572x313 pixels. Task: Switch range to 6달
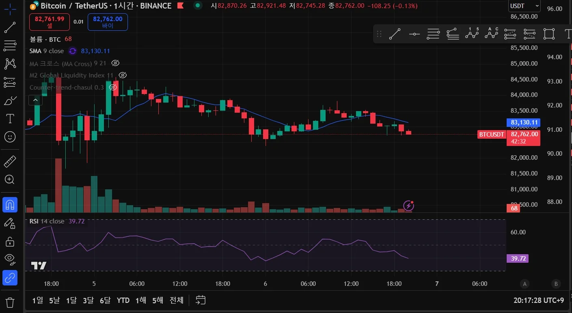[105, 300]
